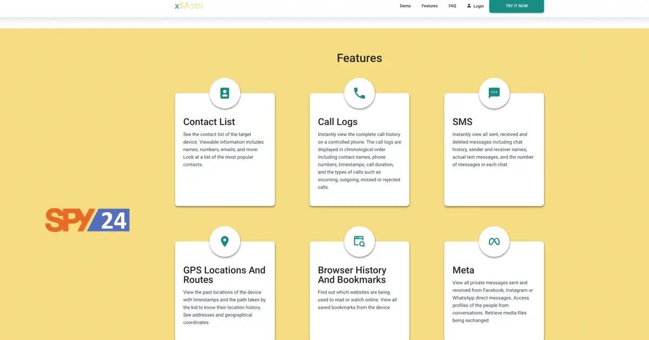Select the Call Logs heading
649x340 pixels.
point(337,122)
